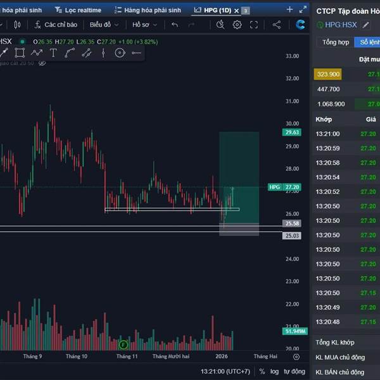Switch to the "Tổng hợp" tab

(335, 42)
